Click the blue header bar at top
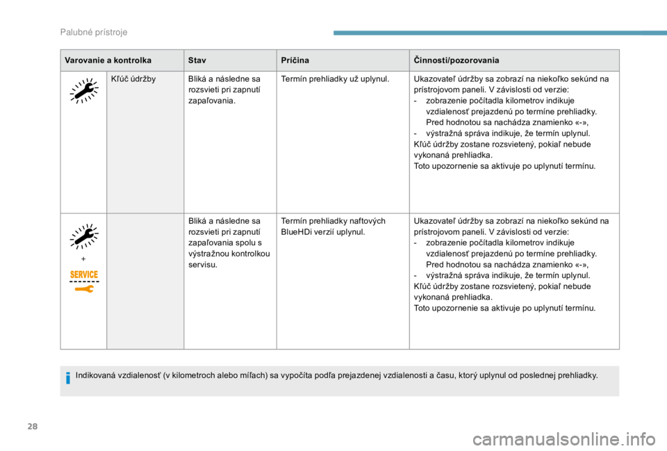Image resolution: width=667 pixels, height=451 pixels. tap(500, 33)
